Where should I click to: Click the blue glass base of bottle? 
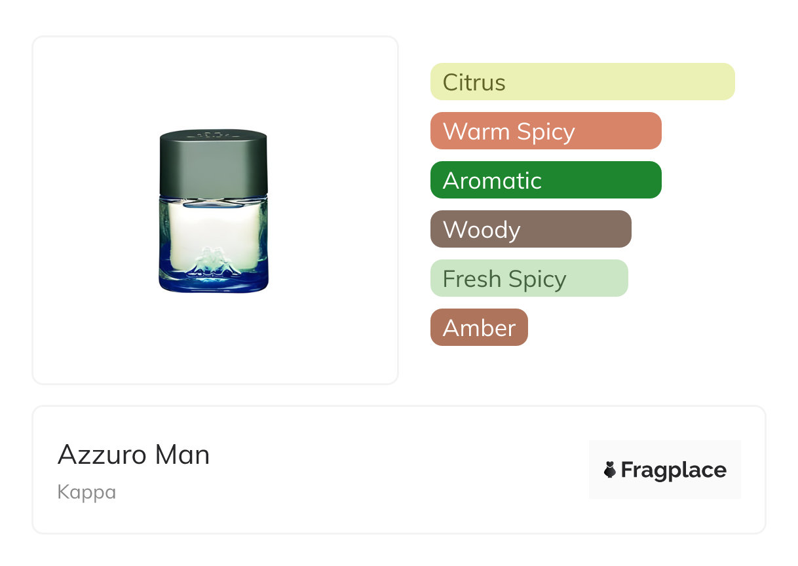[214, 283]
